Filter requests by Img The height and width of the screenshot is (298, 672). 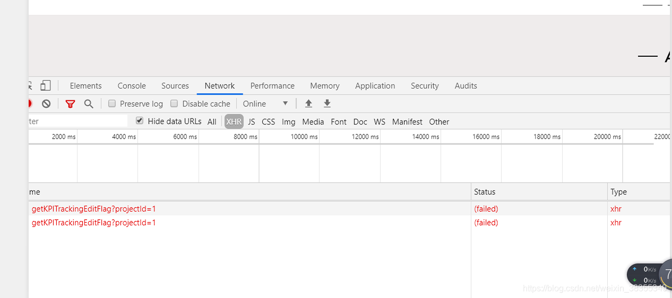click(289, 122)
